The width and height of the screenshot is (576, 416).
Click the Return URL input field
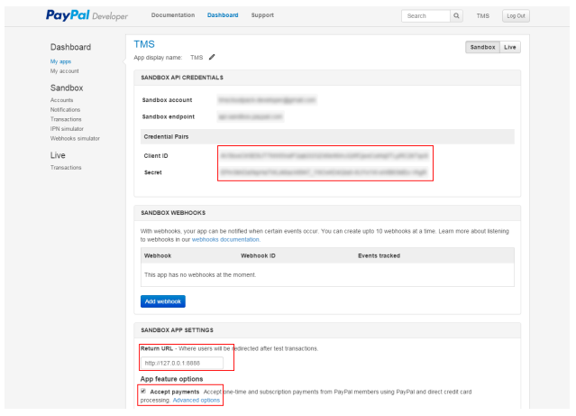point(181,364)
